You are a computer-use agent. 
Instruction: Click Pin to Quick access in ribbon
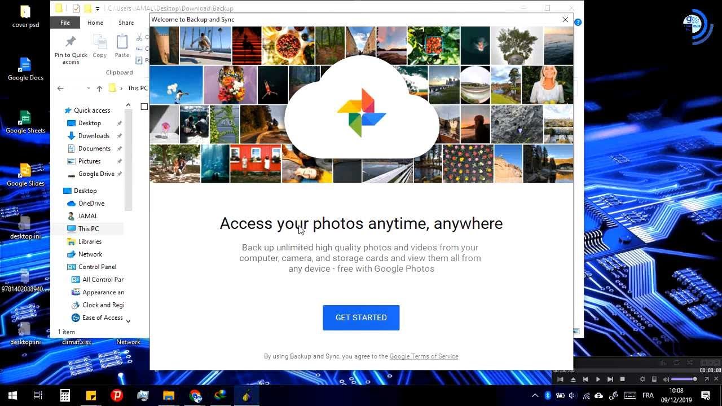tap(71, 50)
